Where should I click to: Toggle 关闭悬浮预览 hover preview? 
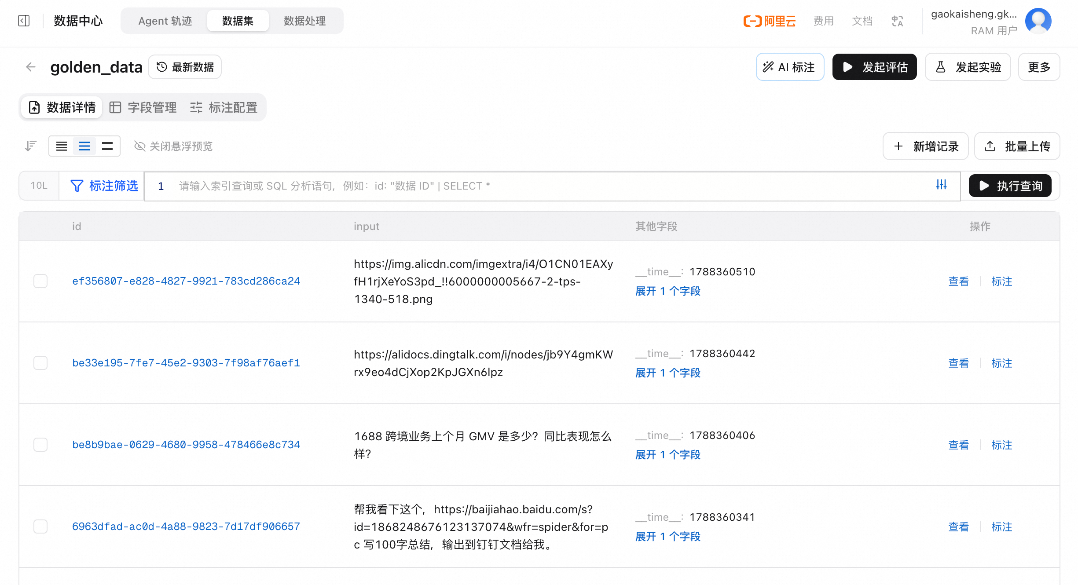point(173,146)
